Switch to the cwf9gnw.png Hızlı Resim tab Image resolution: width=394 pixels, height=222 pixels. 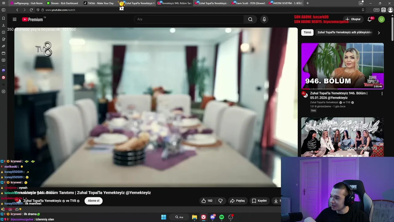pos(26,3)
